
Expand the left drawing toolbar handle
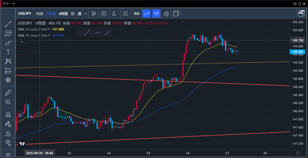(14, 138)
